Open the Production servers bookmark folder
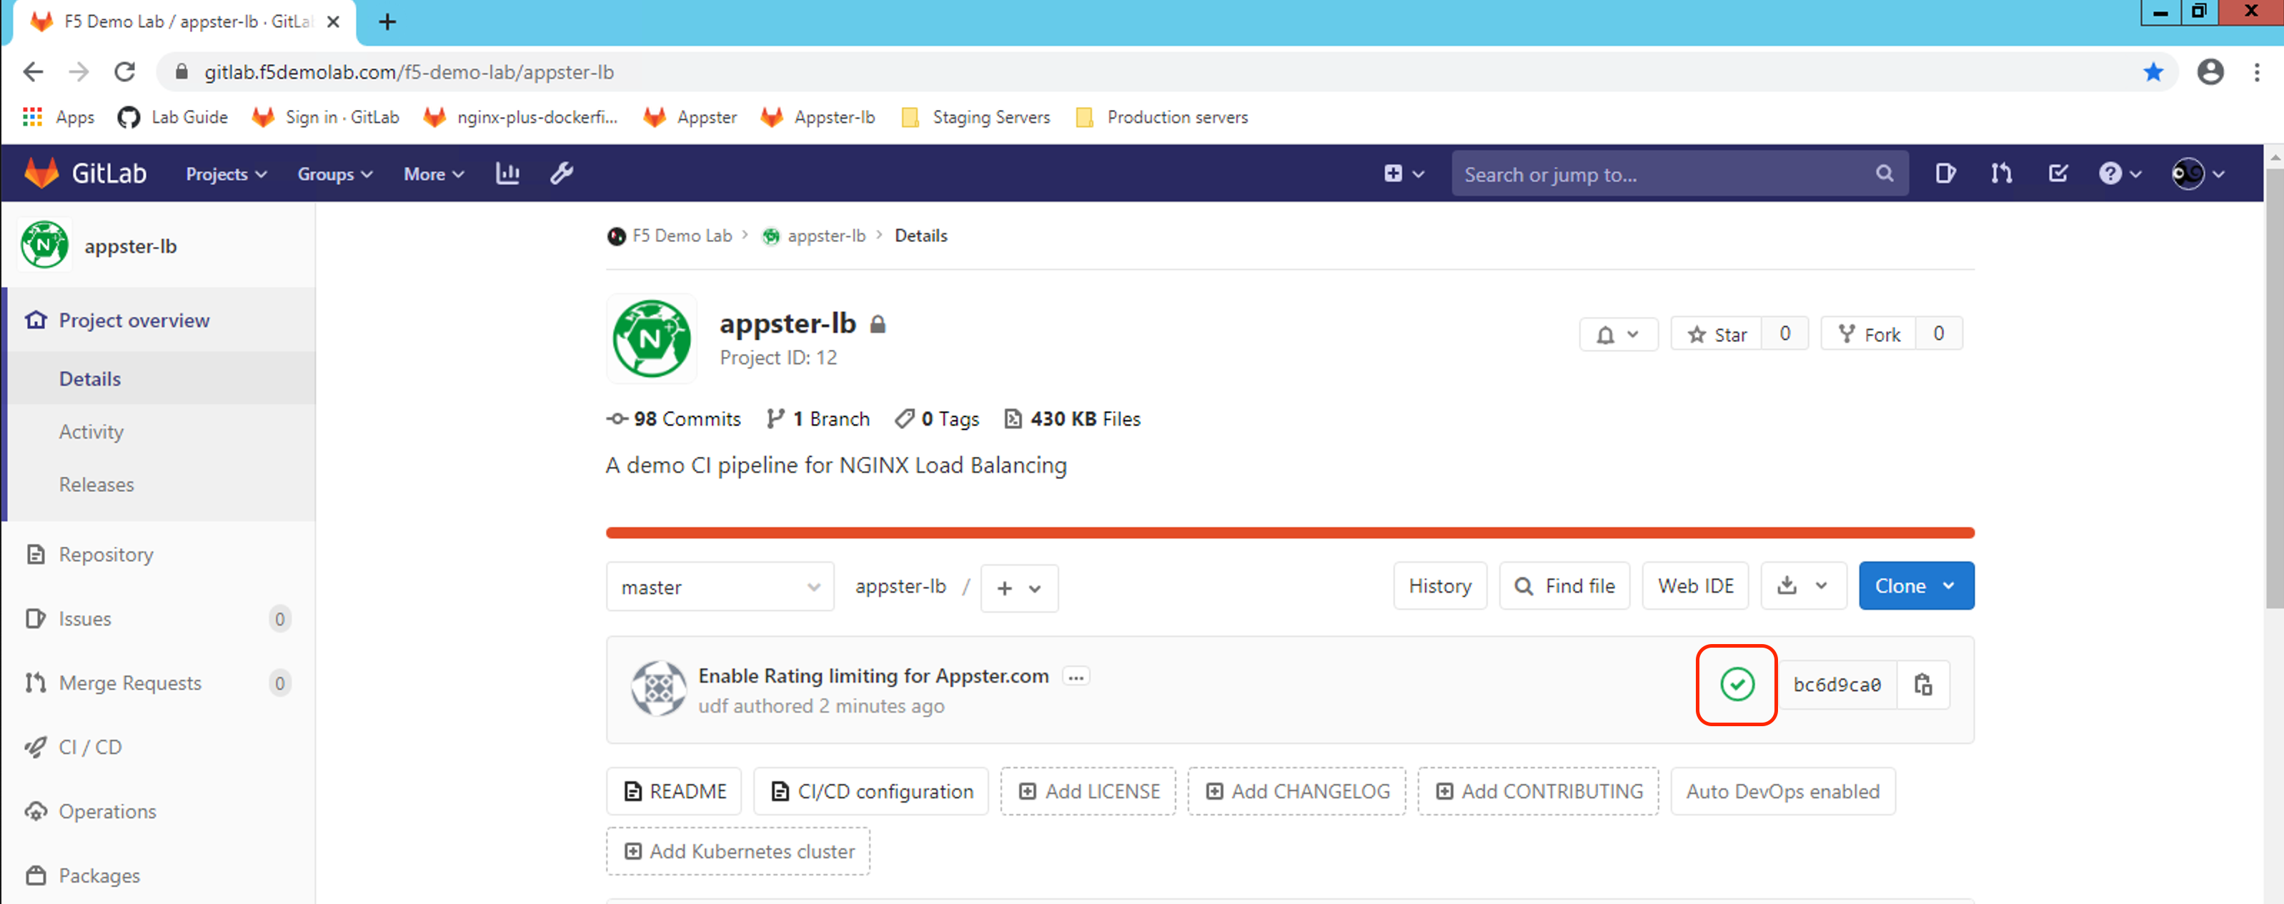This screenshot has height=904, width=2284. 1161,117
